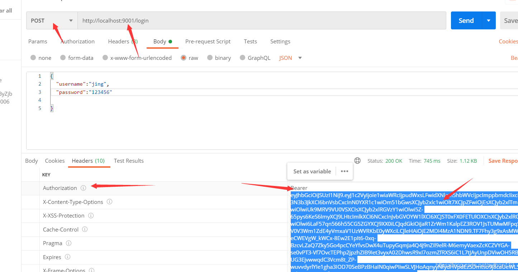The width and height of the screenshot is (518, 272).
Task: Open the Send button dropdown arrow
Action: 489,20
